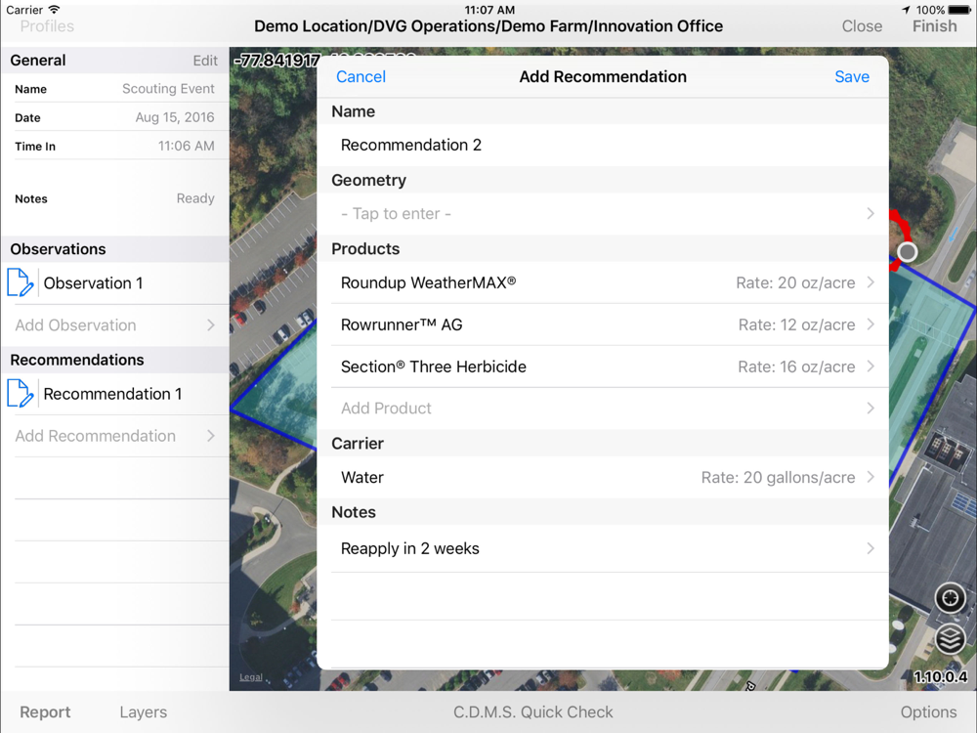Open C.D.M.S. Quick Check
Image resolution: width=977 pixels, height=733 pixels.
(x=532, y=711)
